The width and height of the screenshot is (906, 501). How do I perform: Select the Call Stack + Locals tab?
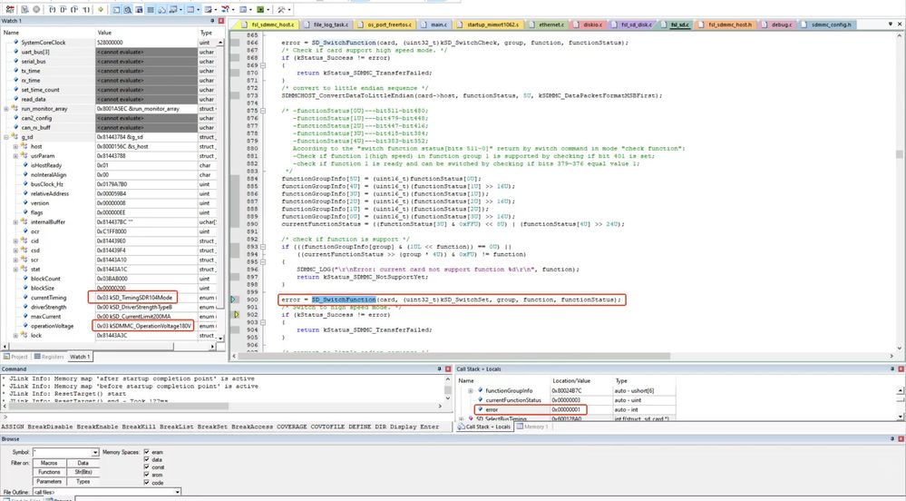coord(484,427)
